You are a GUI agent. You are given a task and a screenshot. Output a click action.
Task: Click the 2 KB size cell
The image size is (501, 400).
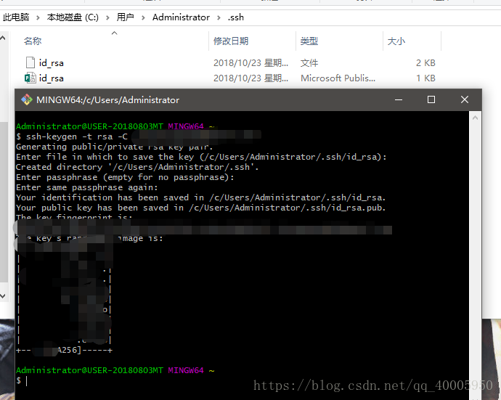425,62
